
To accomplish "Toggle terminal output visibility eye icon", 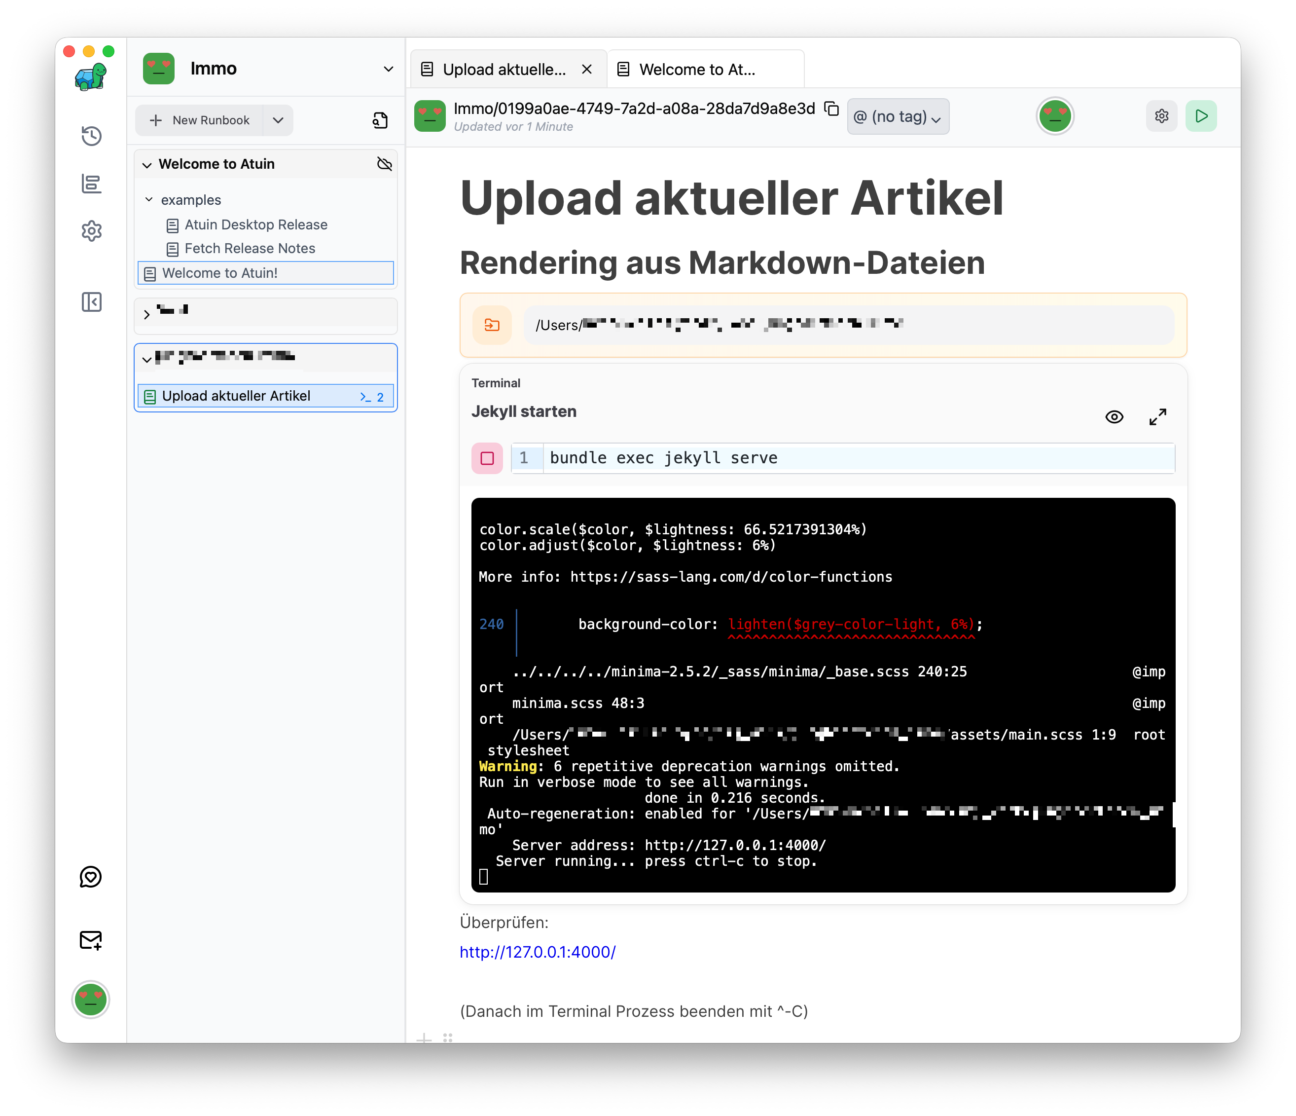I will click(x=1114, y=417).
